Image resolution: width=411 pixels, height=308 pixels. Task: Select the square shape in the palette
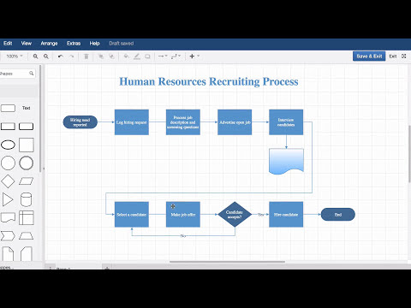27,145
